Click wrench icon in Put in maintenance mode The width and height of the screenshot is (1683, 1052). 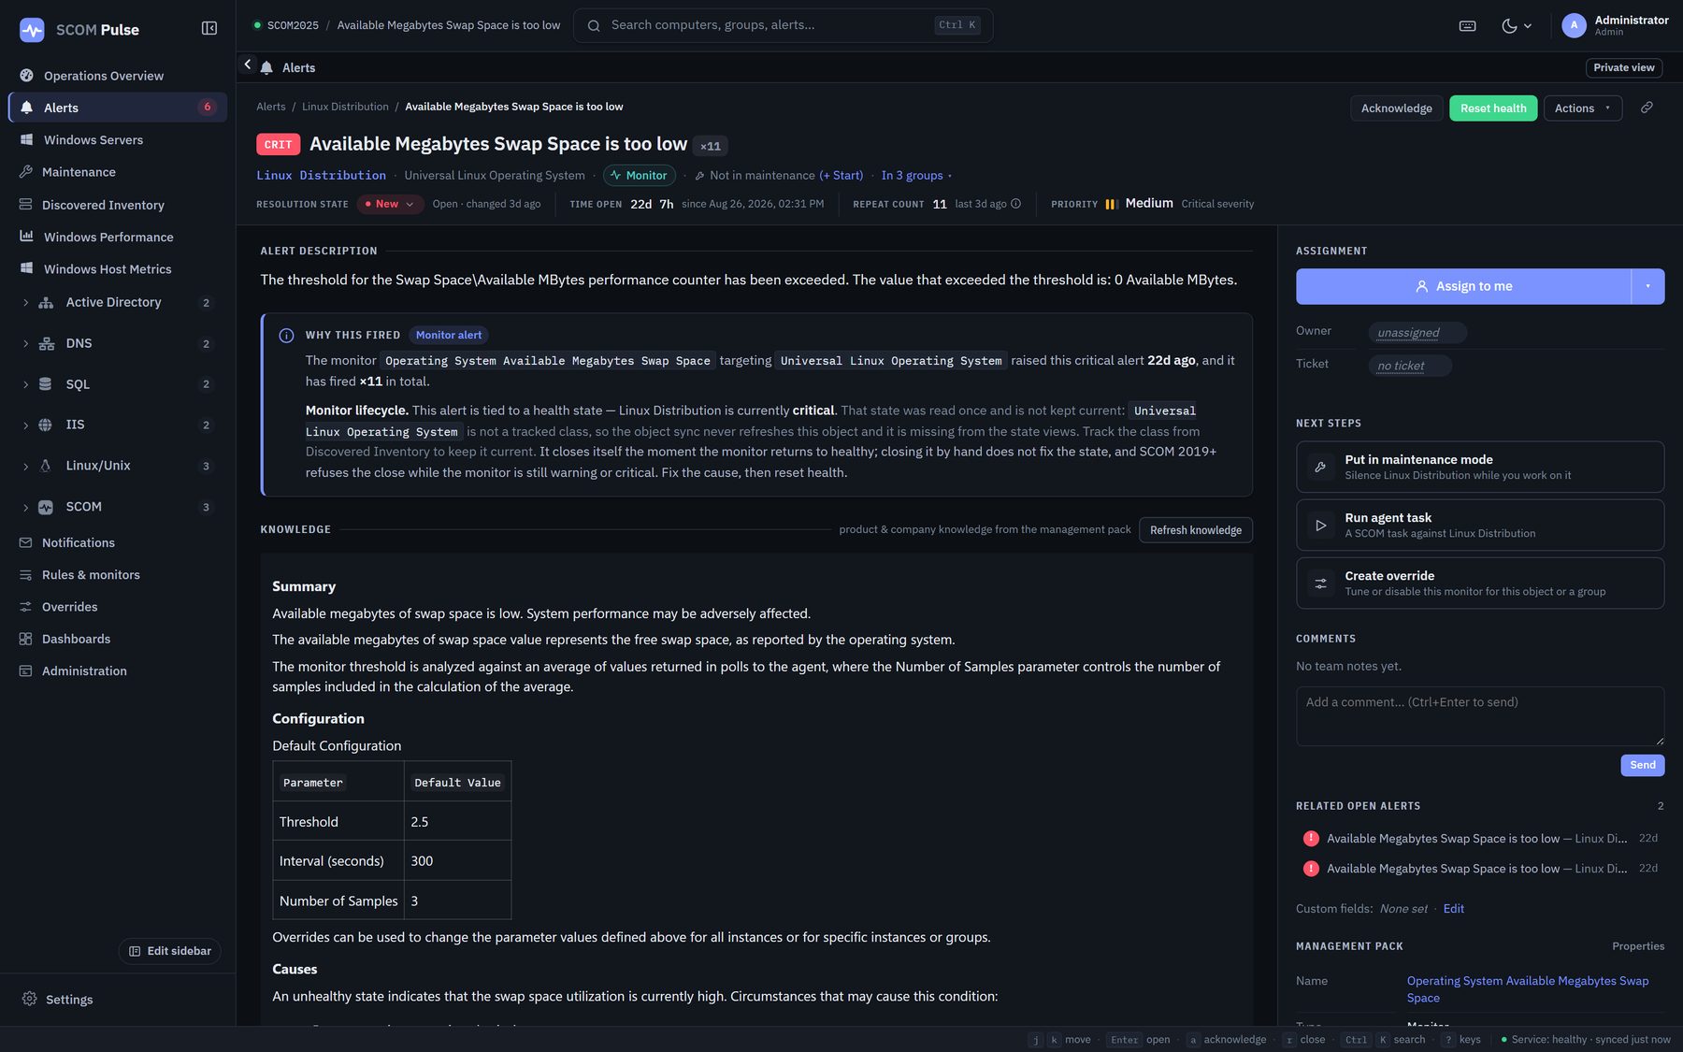[x=1320, y=467]
